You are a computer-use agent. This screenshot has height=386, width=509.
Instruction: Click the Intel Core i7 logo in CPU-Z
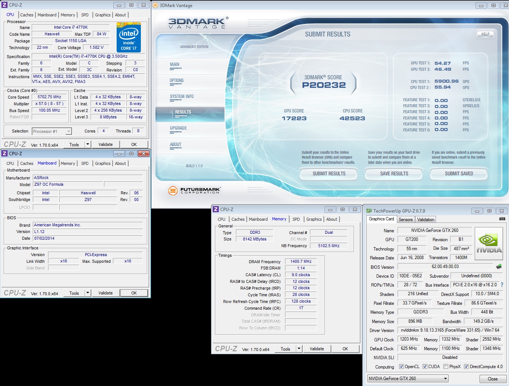pyautogui.click(x=129, y=37)
